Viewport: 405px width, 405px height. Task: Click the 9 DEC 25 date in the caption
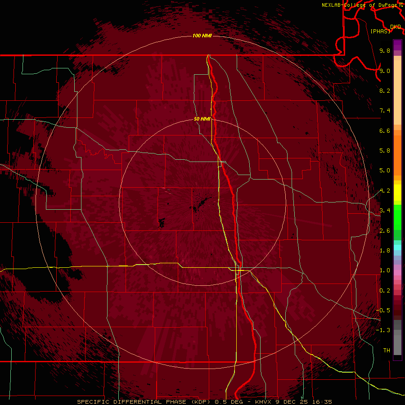292,402
